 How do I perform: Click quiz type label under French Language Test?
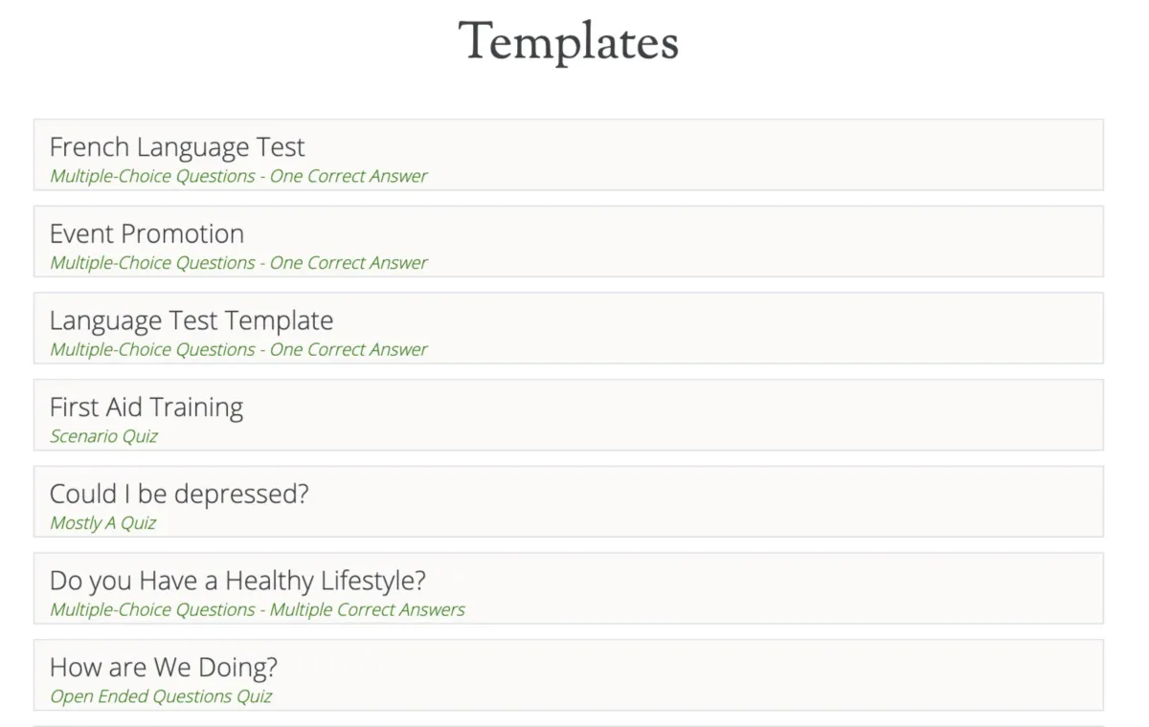pyautogui.click(x=238, y=176)
